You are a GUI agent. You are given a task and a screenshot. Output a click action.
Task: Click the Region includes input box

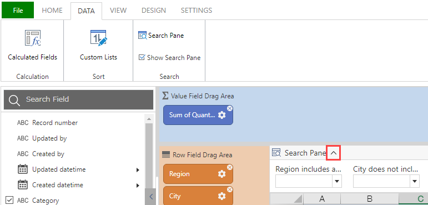coord(304,181)
